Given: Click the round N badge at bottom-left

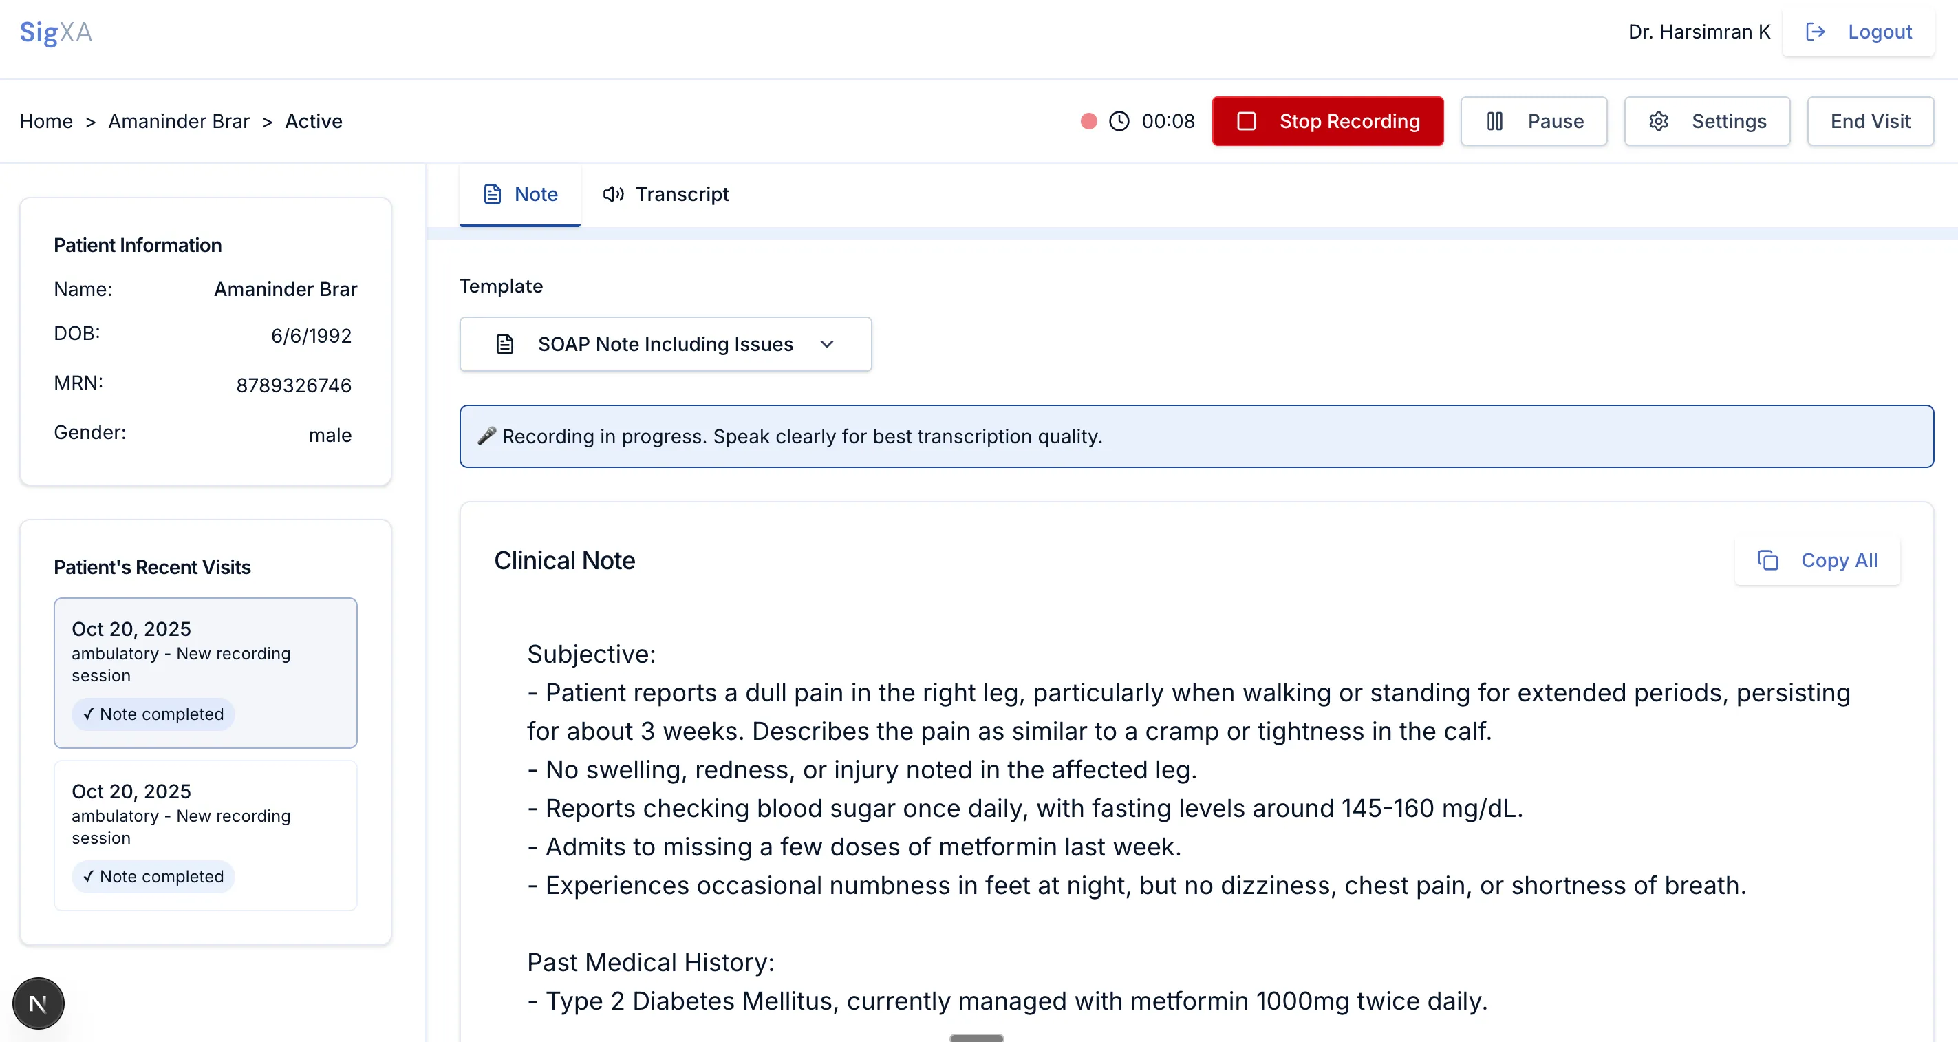Looking at the screenshot, I should [38, 1003].
